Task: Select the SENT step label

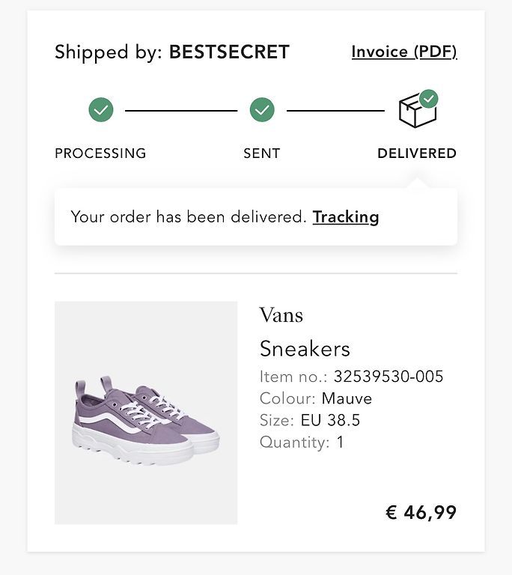Action: [262, 153]
